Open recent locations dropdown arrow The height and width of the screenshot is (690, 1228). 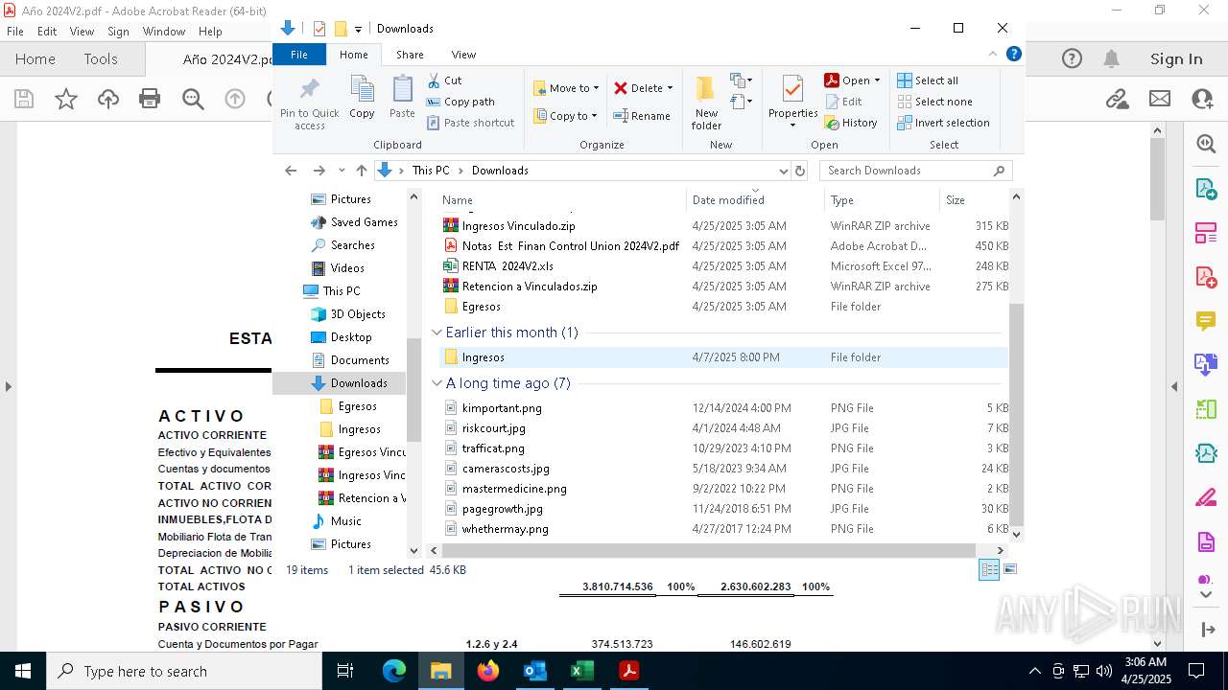pyautogui.click(x=342, y=171)
